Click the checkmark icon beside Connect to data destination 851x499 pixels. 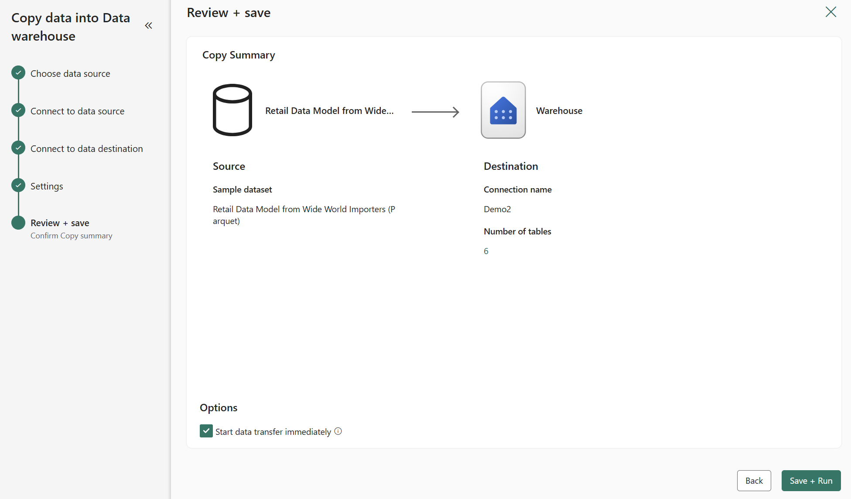pyautogui.click(x=18, y=148)
